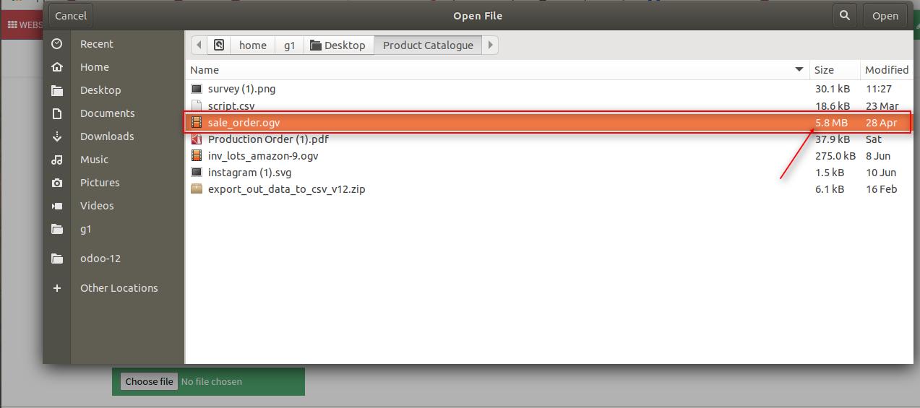The image size is (920, 408).
Task: Click the plus icon for Other Locations
Action: 57,288
